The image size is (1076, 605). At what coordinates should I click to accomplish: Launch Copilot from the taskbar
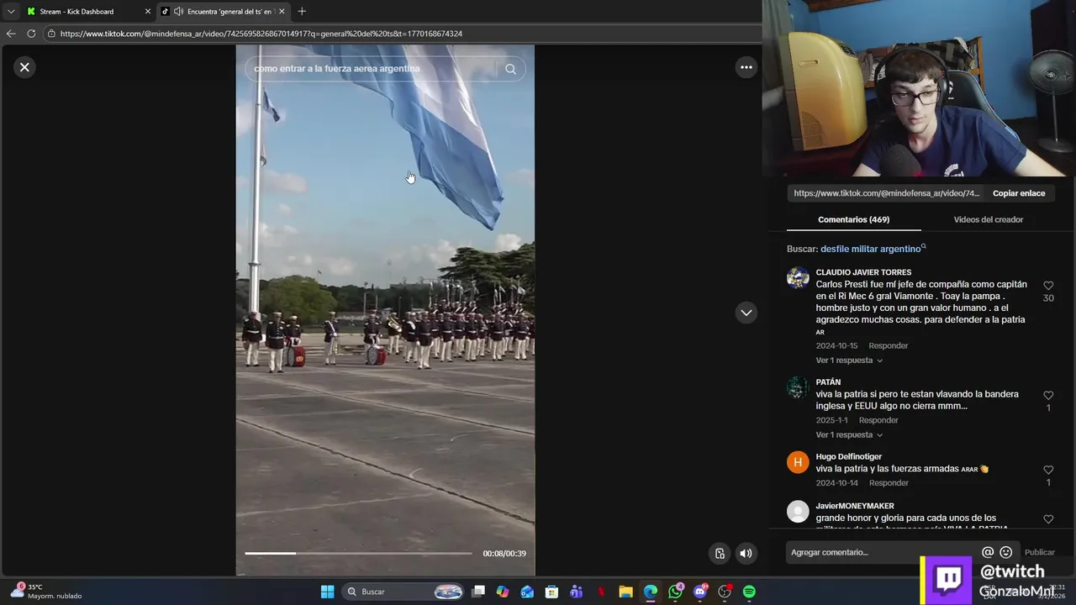click(503, 592)
